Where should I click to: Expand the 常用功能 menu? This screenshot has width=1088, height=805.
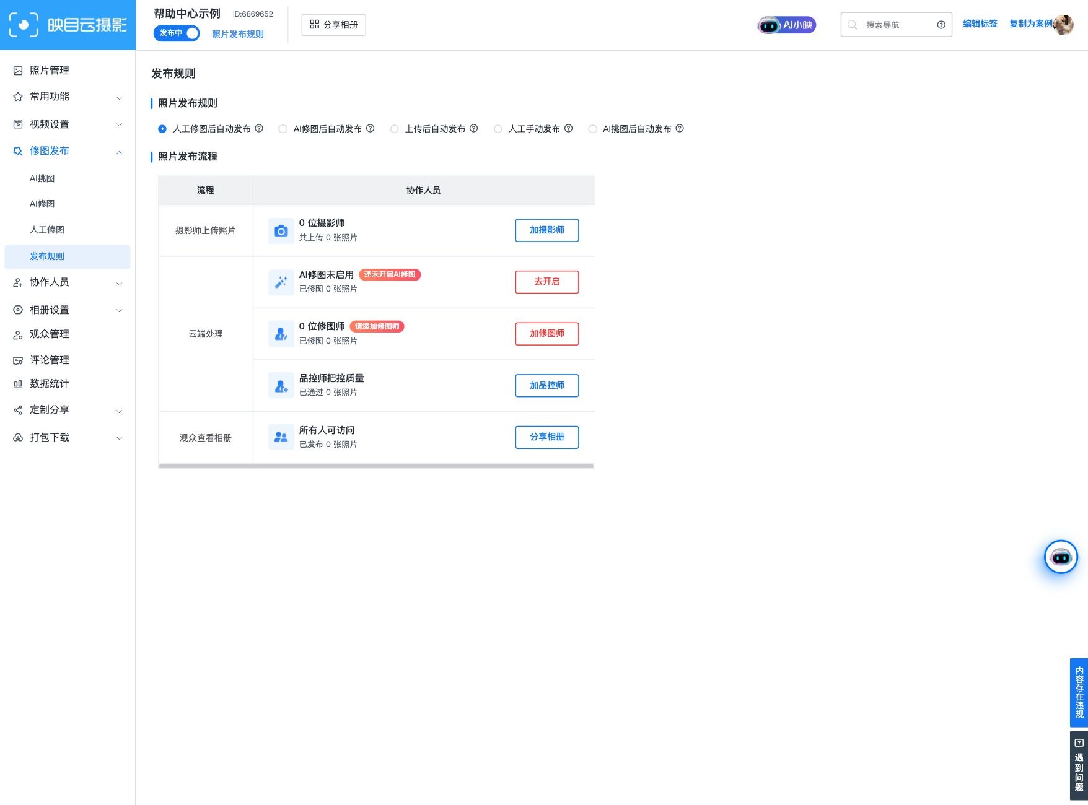point(68,97)
